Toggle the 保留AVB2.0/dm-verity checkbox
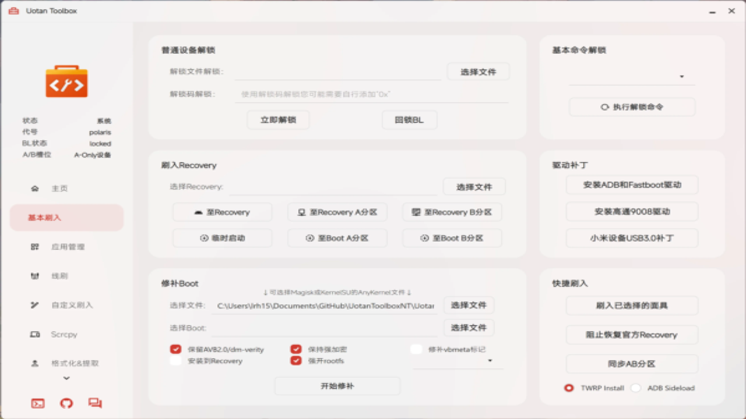Screen dimensions: 746x419 (x=175, y=349)
